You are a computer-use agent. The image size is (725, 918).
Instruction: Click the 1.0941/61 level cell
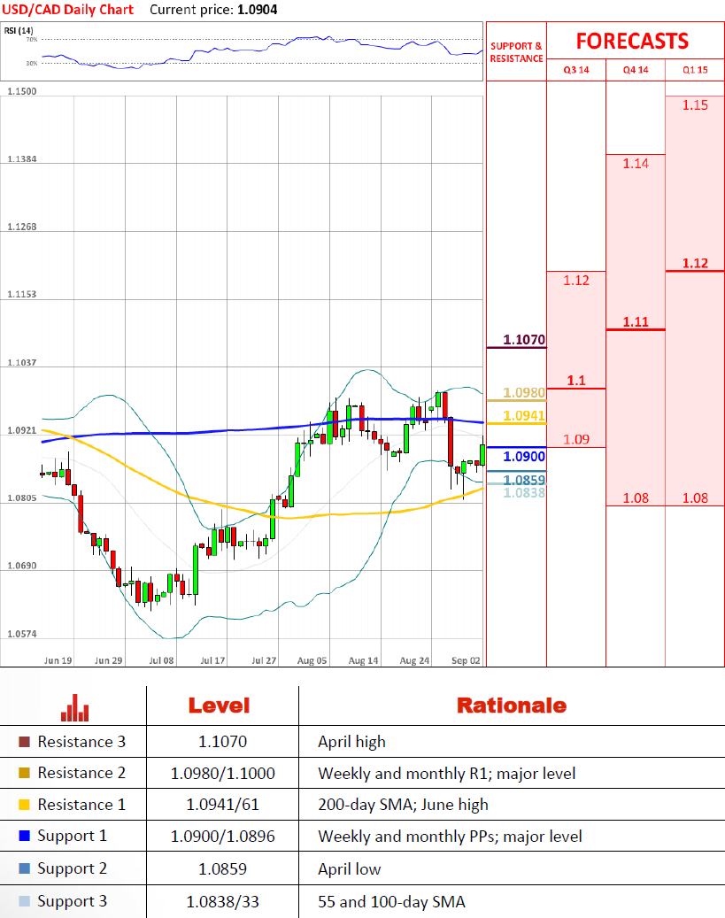222,805
